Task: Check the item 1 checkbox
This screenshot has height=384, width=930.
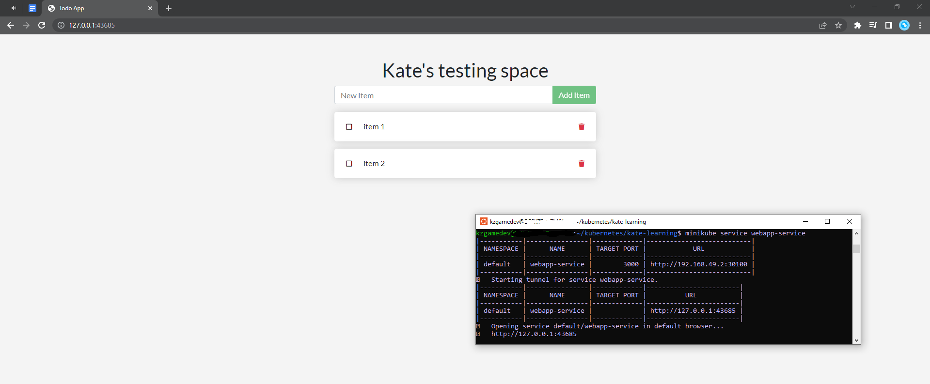Action: point(349,127)
